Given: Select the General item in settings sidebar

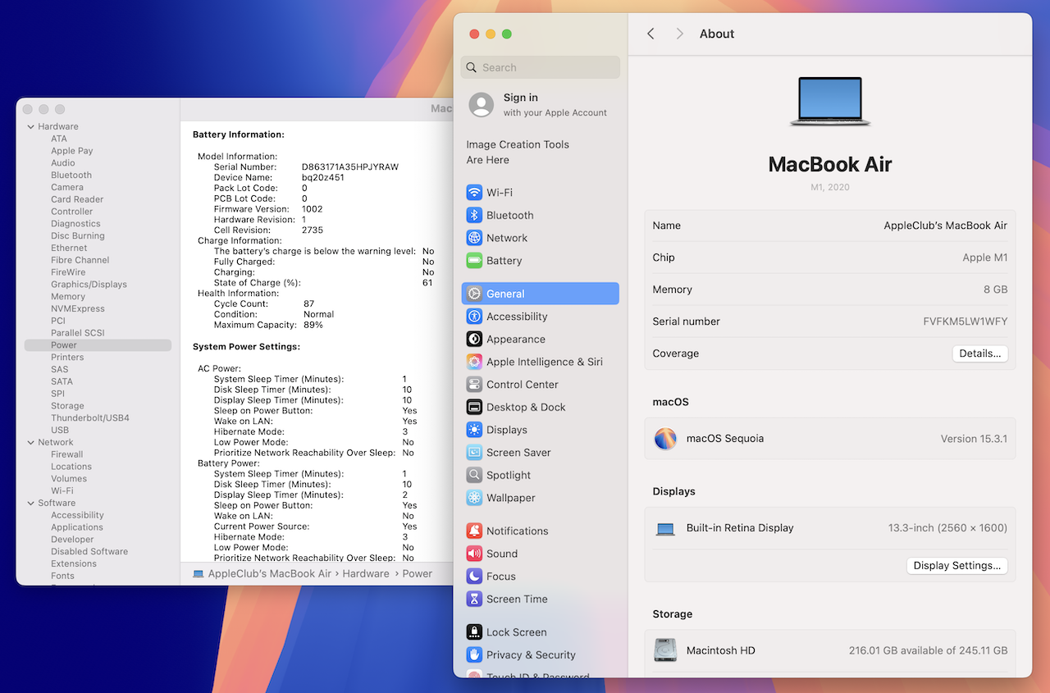Looking at the screenshot, I should point(541,294).
